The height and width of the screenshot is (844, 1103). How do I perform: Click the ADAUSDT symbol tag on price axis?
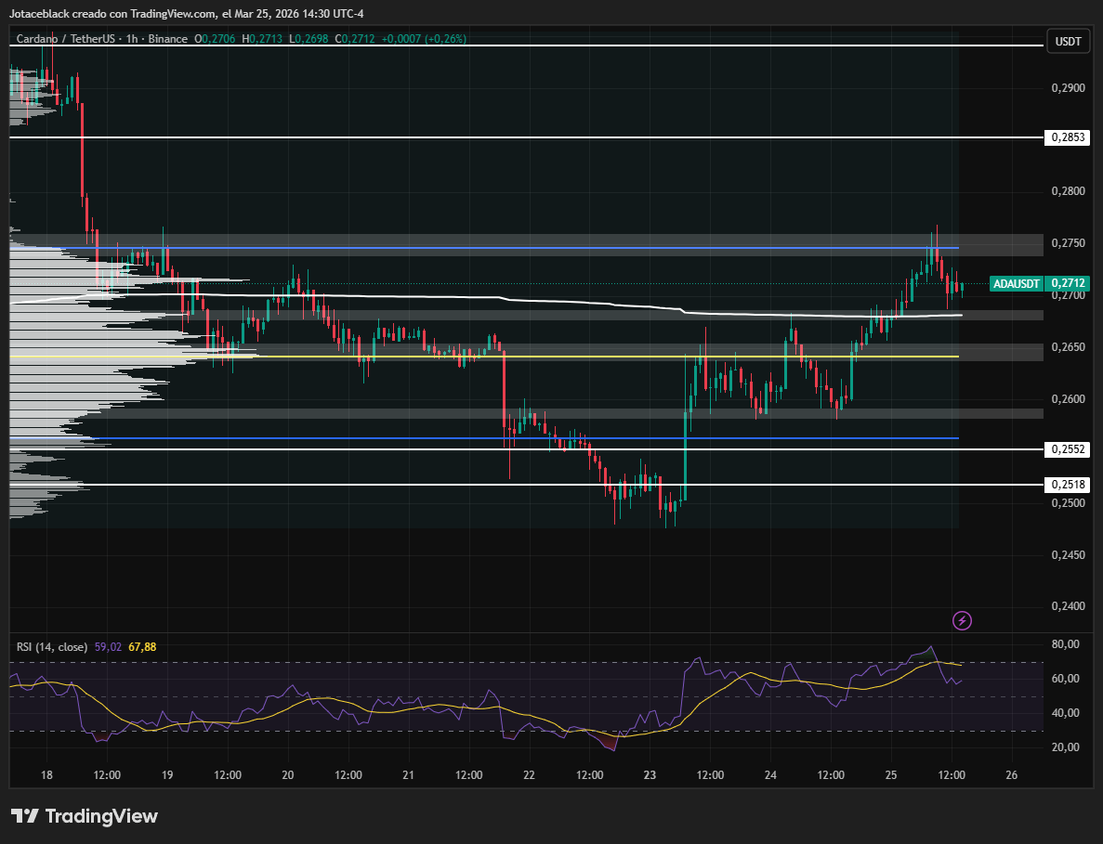pos(1015,283)
